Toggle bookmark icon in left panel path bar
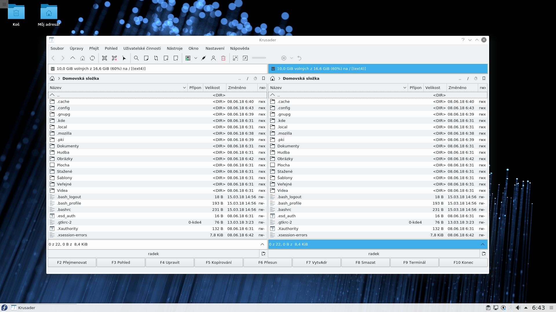This screenshot has height=312, width=556. point(264,78)
